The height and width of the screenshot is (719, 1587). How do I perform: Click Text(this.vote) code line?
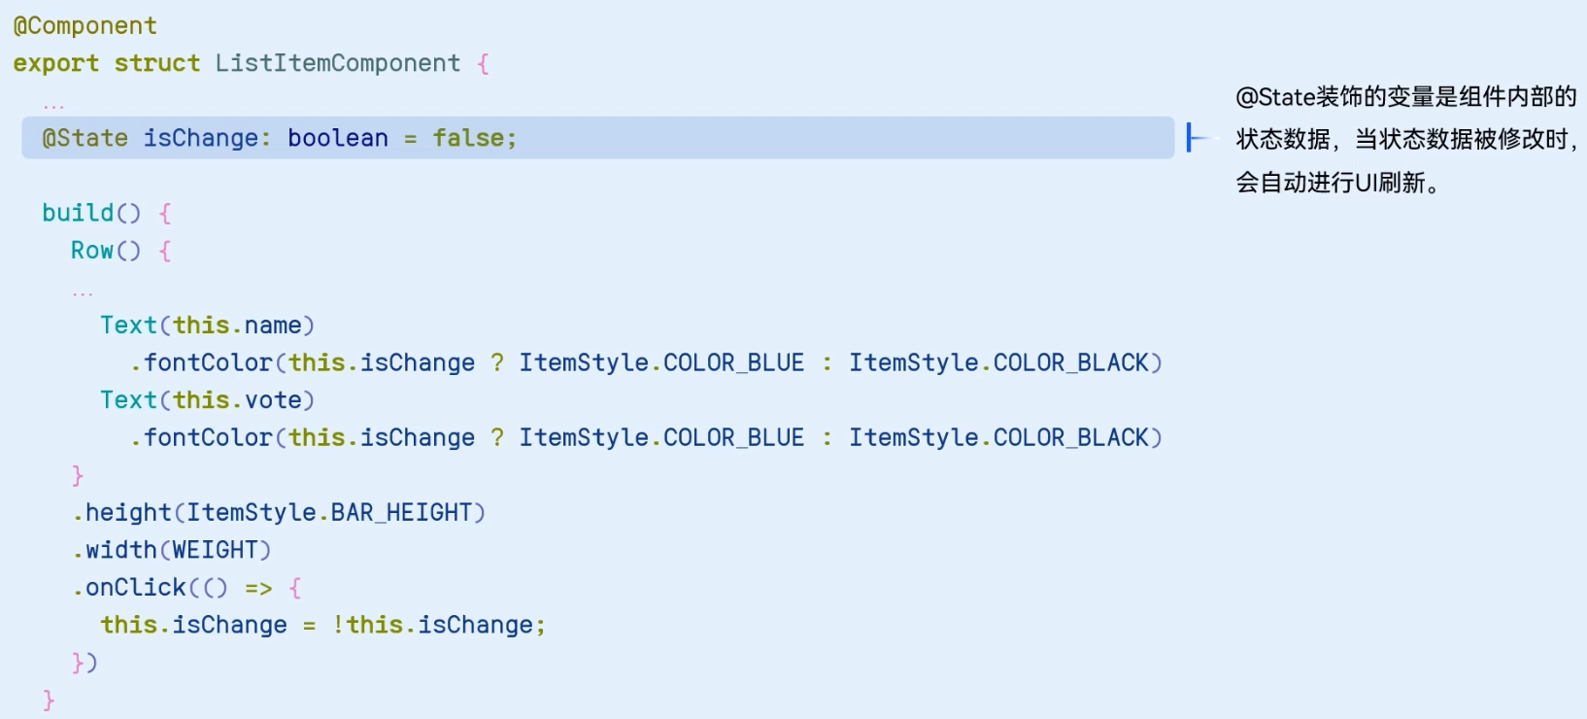coord(208,400)
